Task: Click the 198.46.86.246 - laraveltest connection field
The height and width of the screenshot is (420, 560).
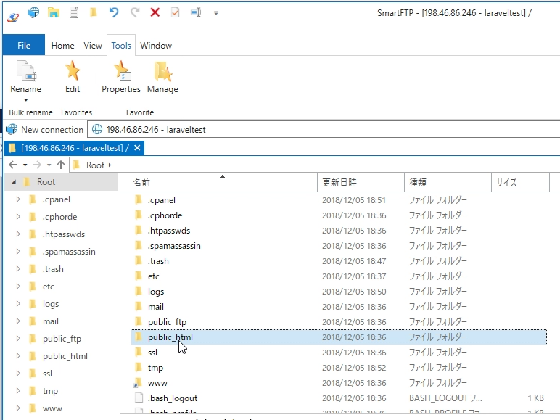Action: [324, 130]
